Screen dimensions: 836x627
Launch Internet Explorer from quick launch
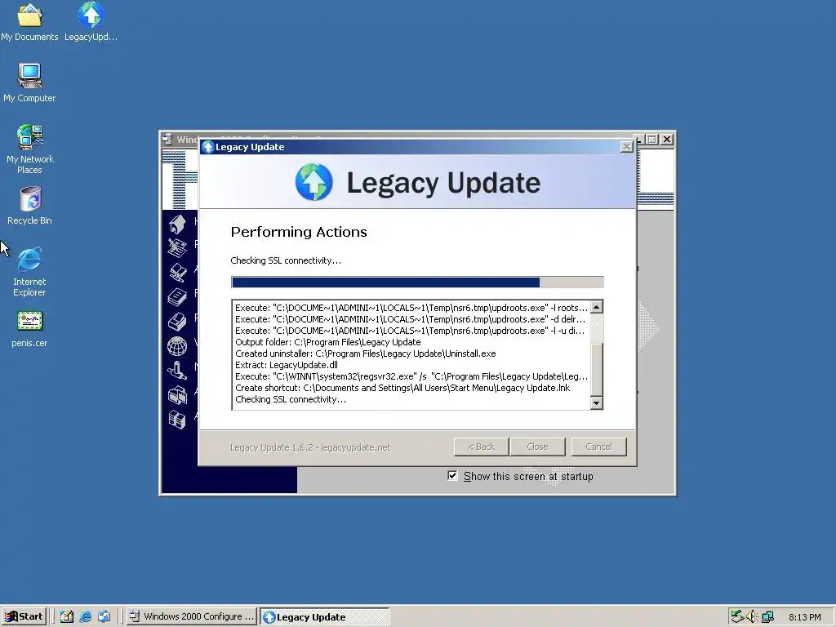coord(85,616)
